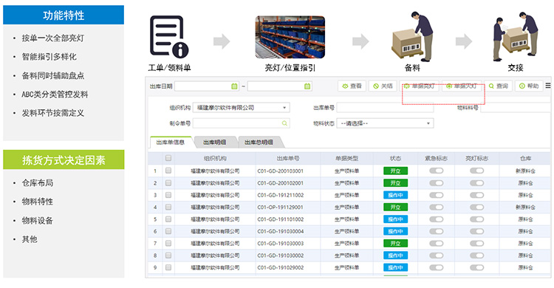Click 开立 status badge for C01-GD-191030003
This screenshot has width=554, height=288.
tap(395, 243)
